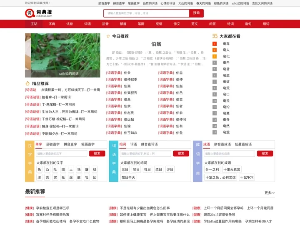The height and width of the screenshot is (225, 300).
Task: Open 奄然 in 大家都在看 list
Action: click(226, 126)
